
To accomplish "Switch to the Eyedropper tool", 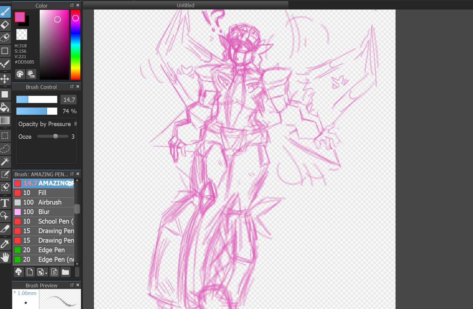I will 5,244.
